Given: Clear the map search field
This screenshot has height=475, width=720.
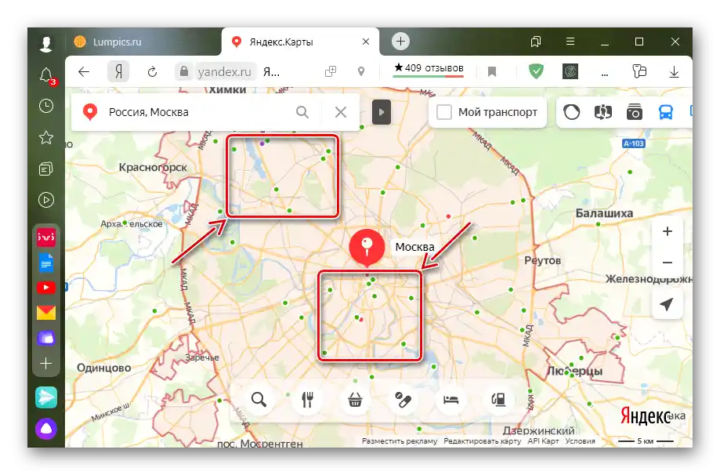Looking at the screenshot, I should pyautogui.click(x=341, y=112).
